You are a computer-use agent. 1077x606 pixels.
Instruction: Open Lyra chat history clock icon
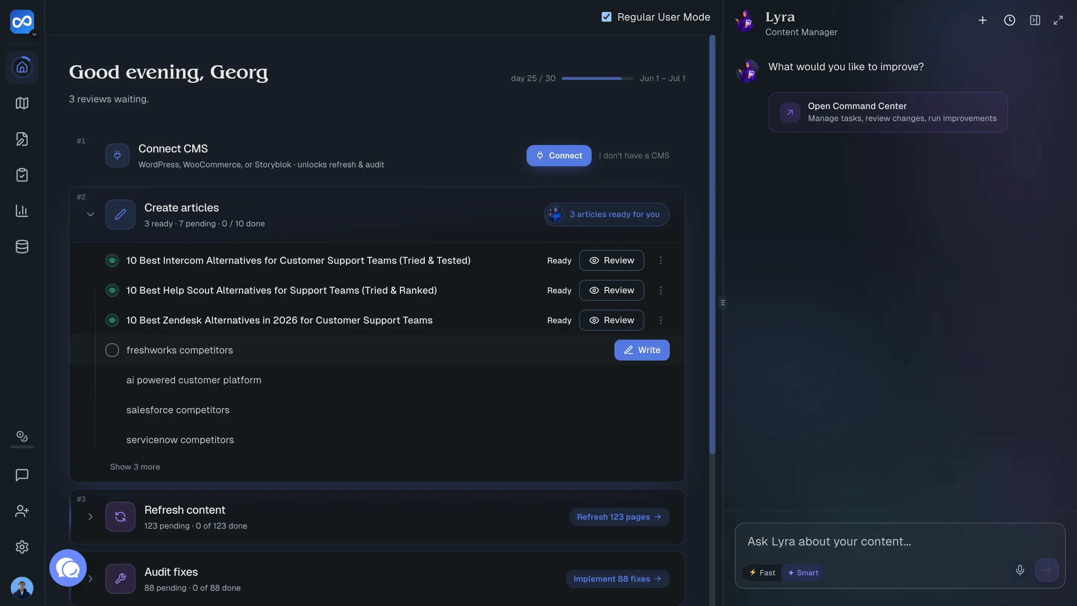click(1009, 20)
